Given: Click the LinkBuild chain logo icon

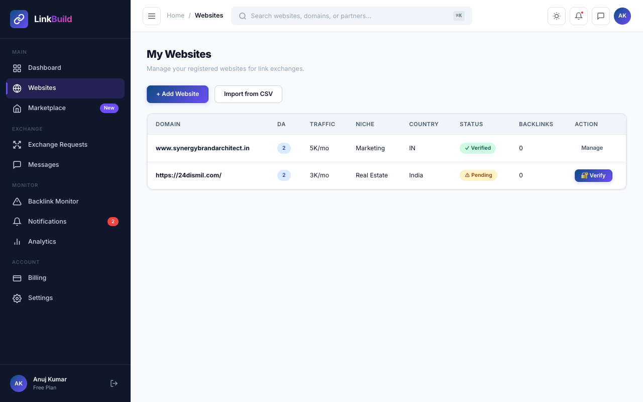Looking at the screenshot, I should pyautogui.click(x=19, y=19).
